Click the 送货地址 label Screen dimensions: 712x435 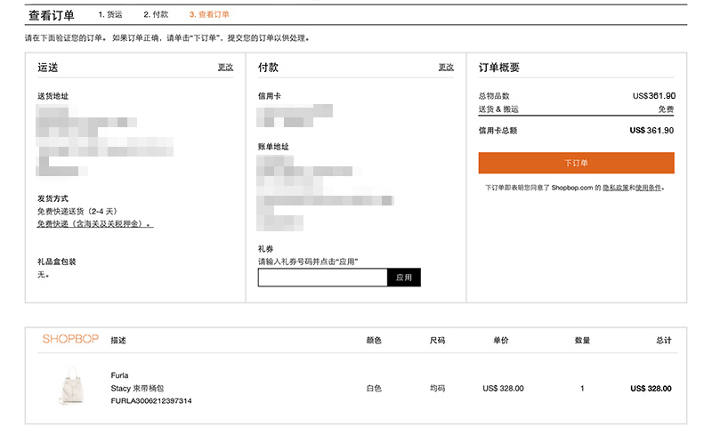[53, 96]
